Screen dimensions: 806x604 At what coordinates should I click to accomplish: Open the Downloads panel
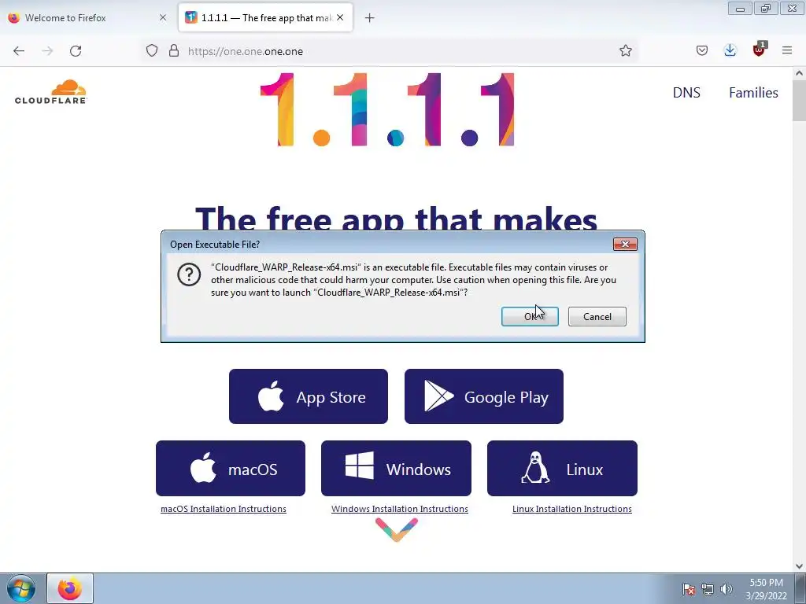tap(730, 51)
